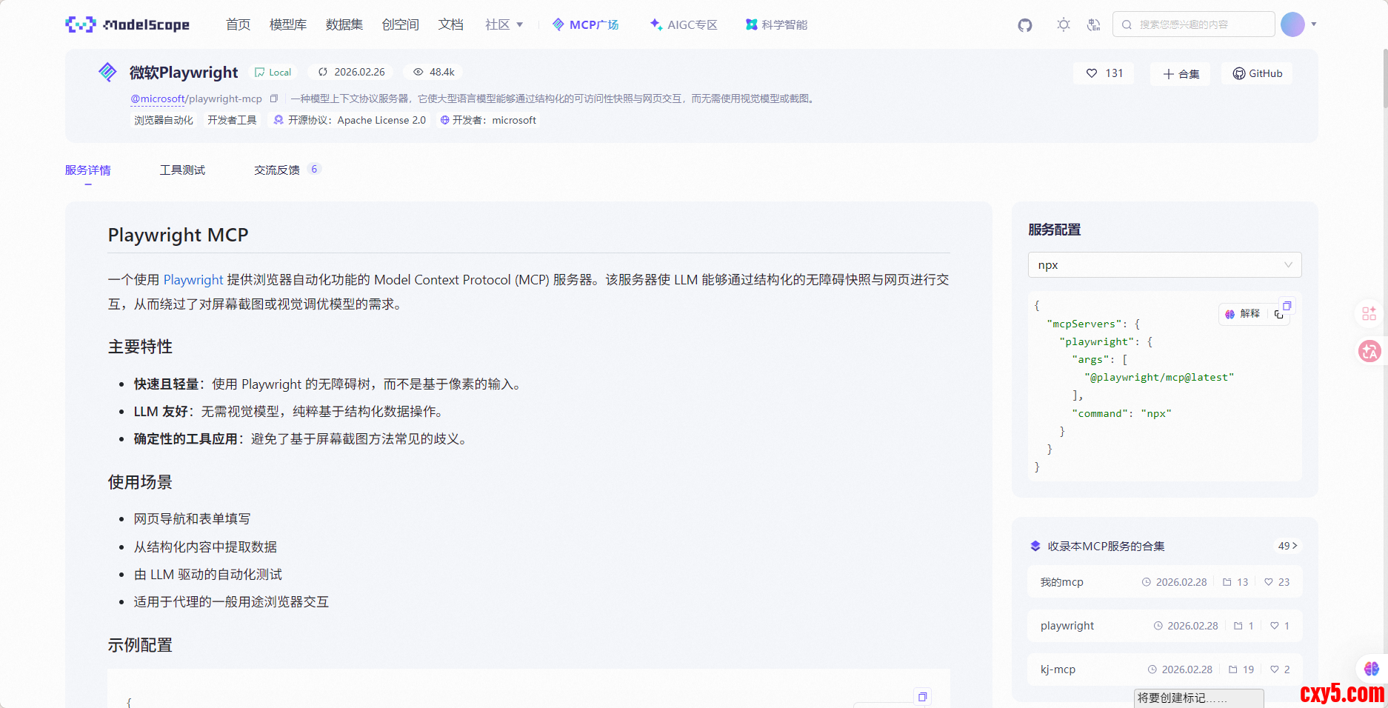The width and height of the screenshot is (1388, 708).
Task: Expand the user avatar account menu
Action: pyautogui.click(x=1298, y=24)
